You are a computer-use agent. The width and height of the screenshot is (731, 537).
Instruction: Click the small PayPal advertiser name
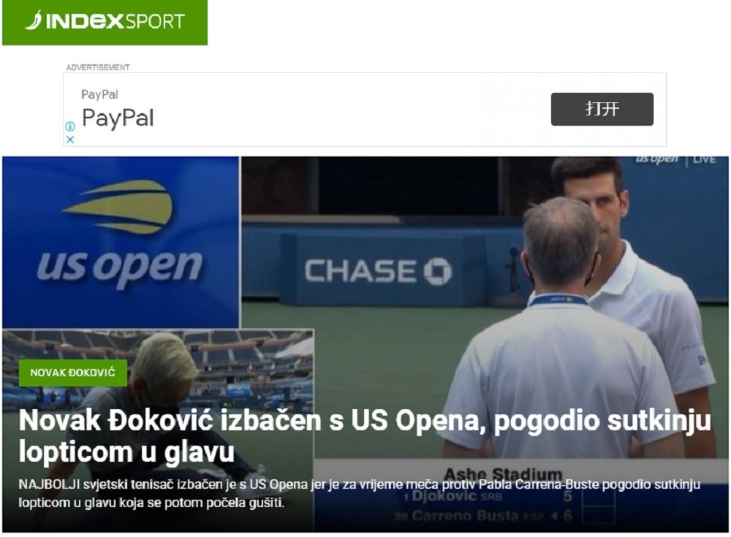[x=99, y=95]
